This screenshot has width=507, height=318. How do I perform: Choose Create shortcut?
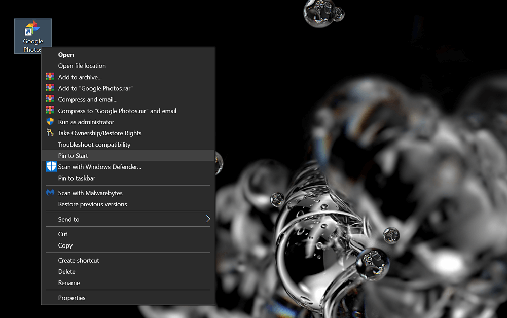point(128,260)
